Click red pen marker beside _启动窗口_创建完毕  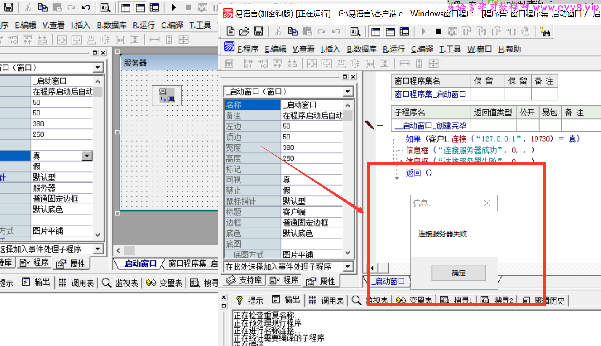(x=370, y=125)
